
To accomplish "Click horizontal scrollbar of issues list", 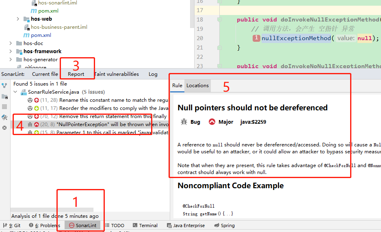I will (52, 209).
